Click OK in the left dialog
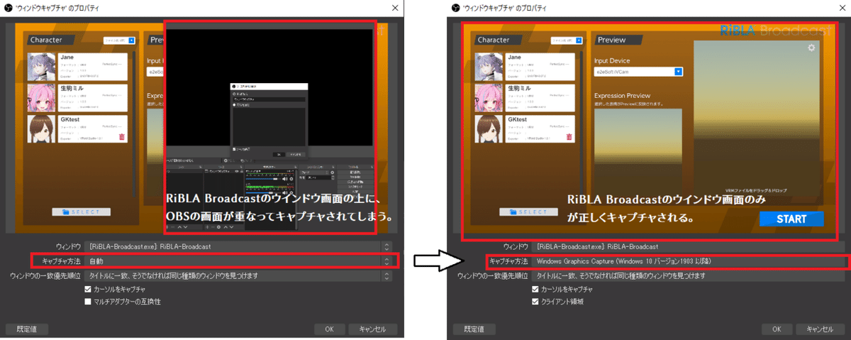 pyautogui.click(x=329, y=329)
